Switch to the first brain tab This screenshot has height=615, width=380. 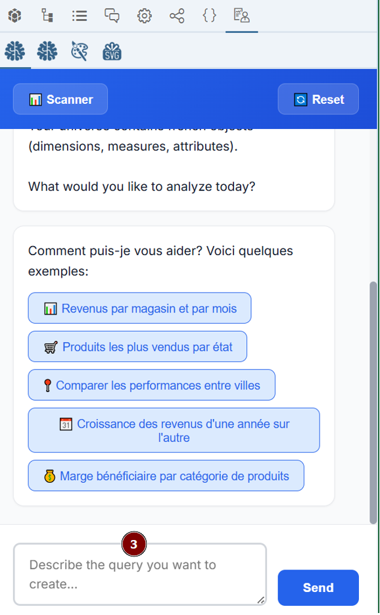pyautogui.click(x=14, y=51)
